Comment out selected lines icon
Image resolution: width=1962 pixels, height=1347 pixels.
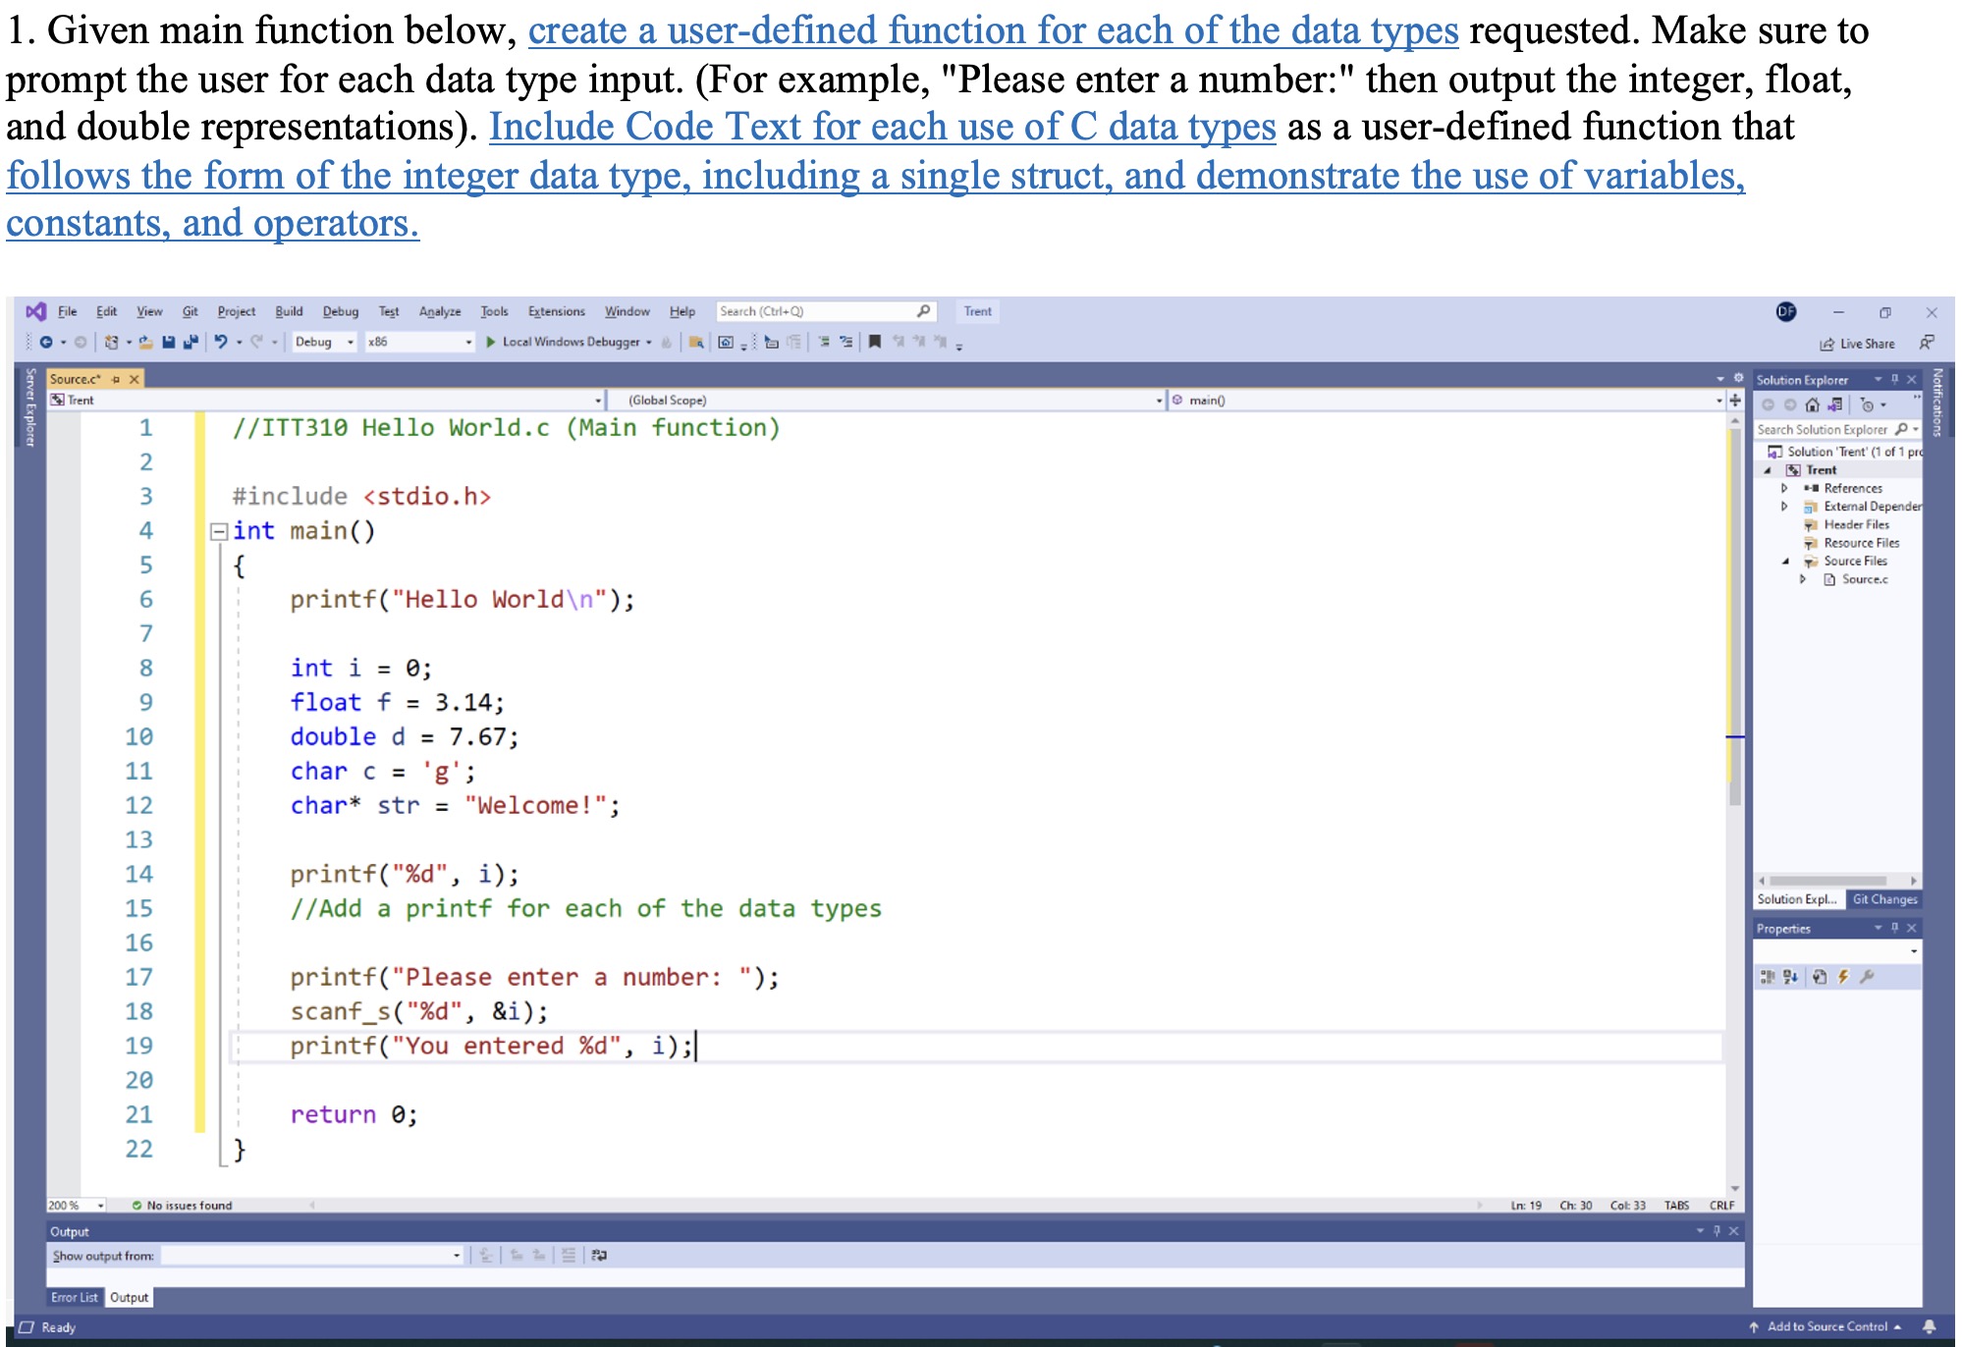825,344
